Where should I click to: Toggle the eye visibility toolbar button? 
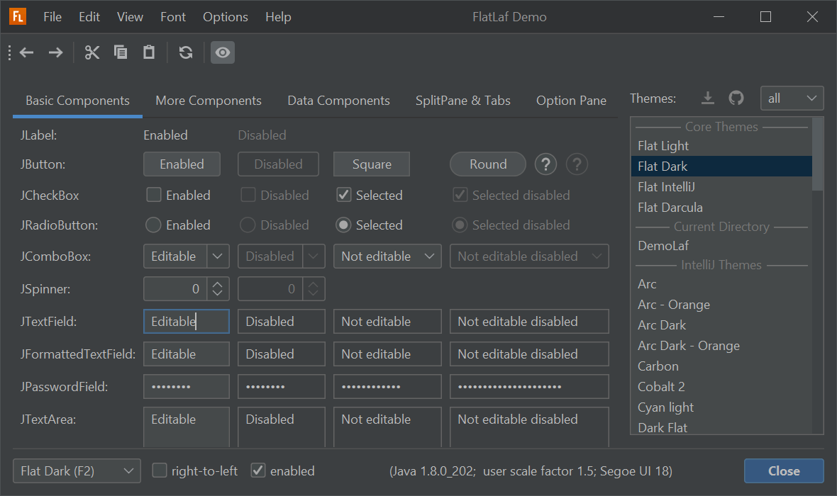pyautogui.click(x=223, y=52)
